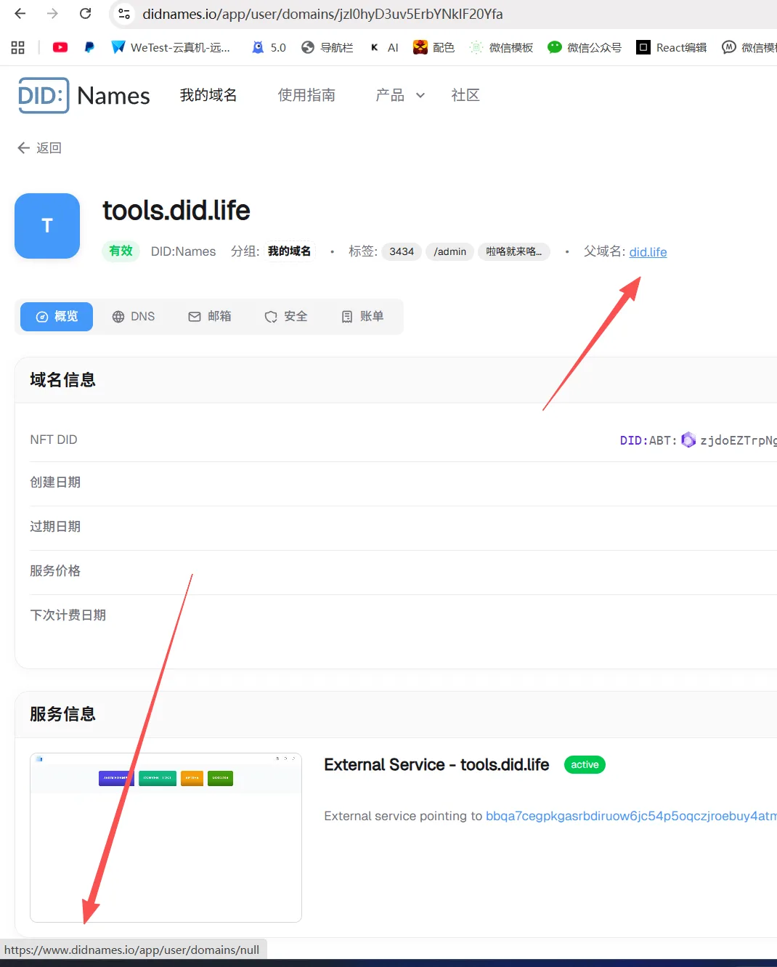Open the apps grid bookmark icon

pyautogui.click(x=18, y=47)
